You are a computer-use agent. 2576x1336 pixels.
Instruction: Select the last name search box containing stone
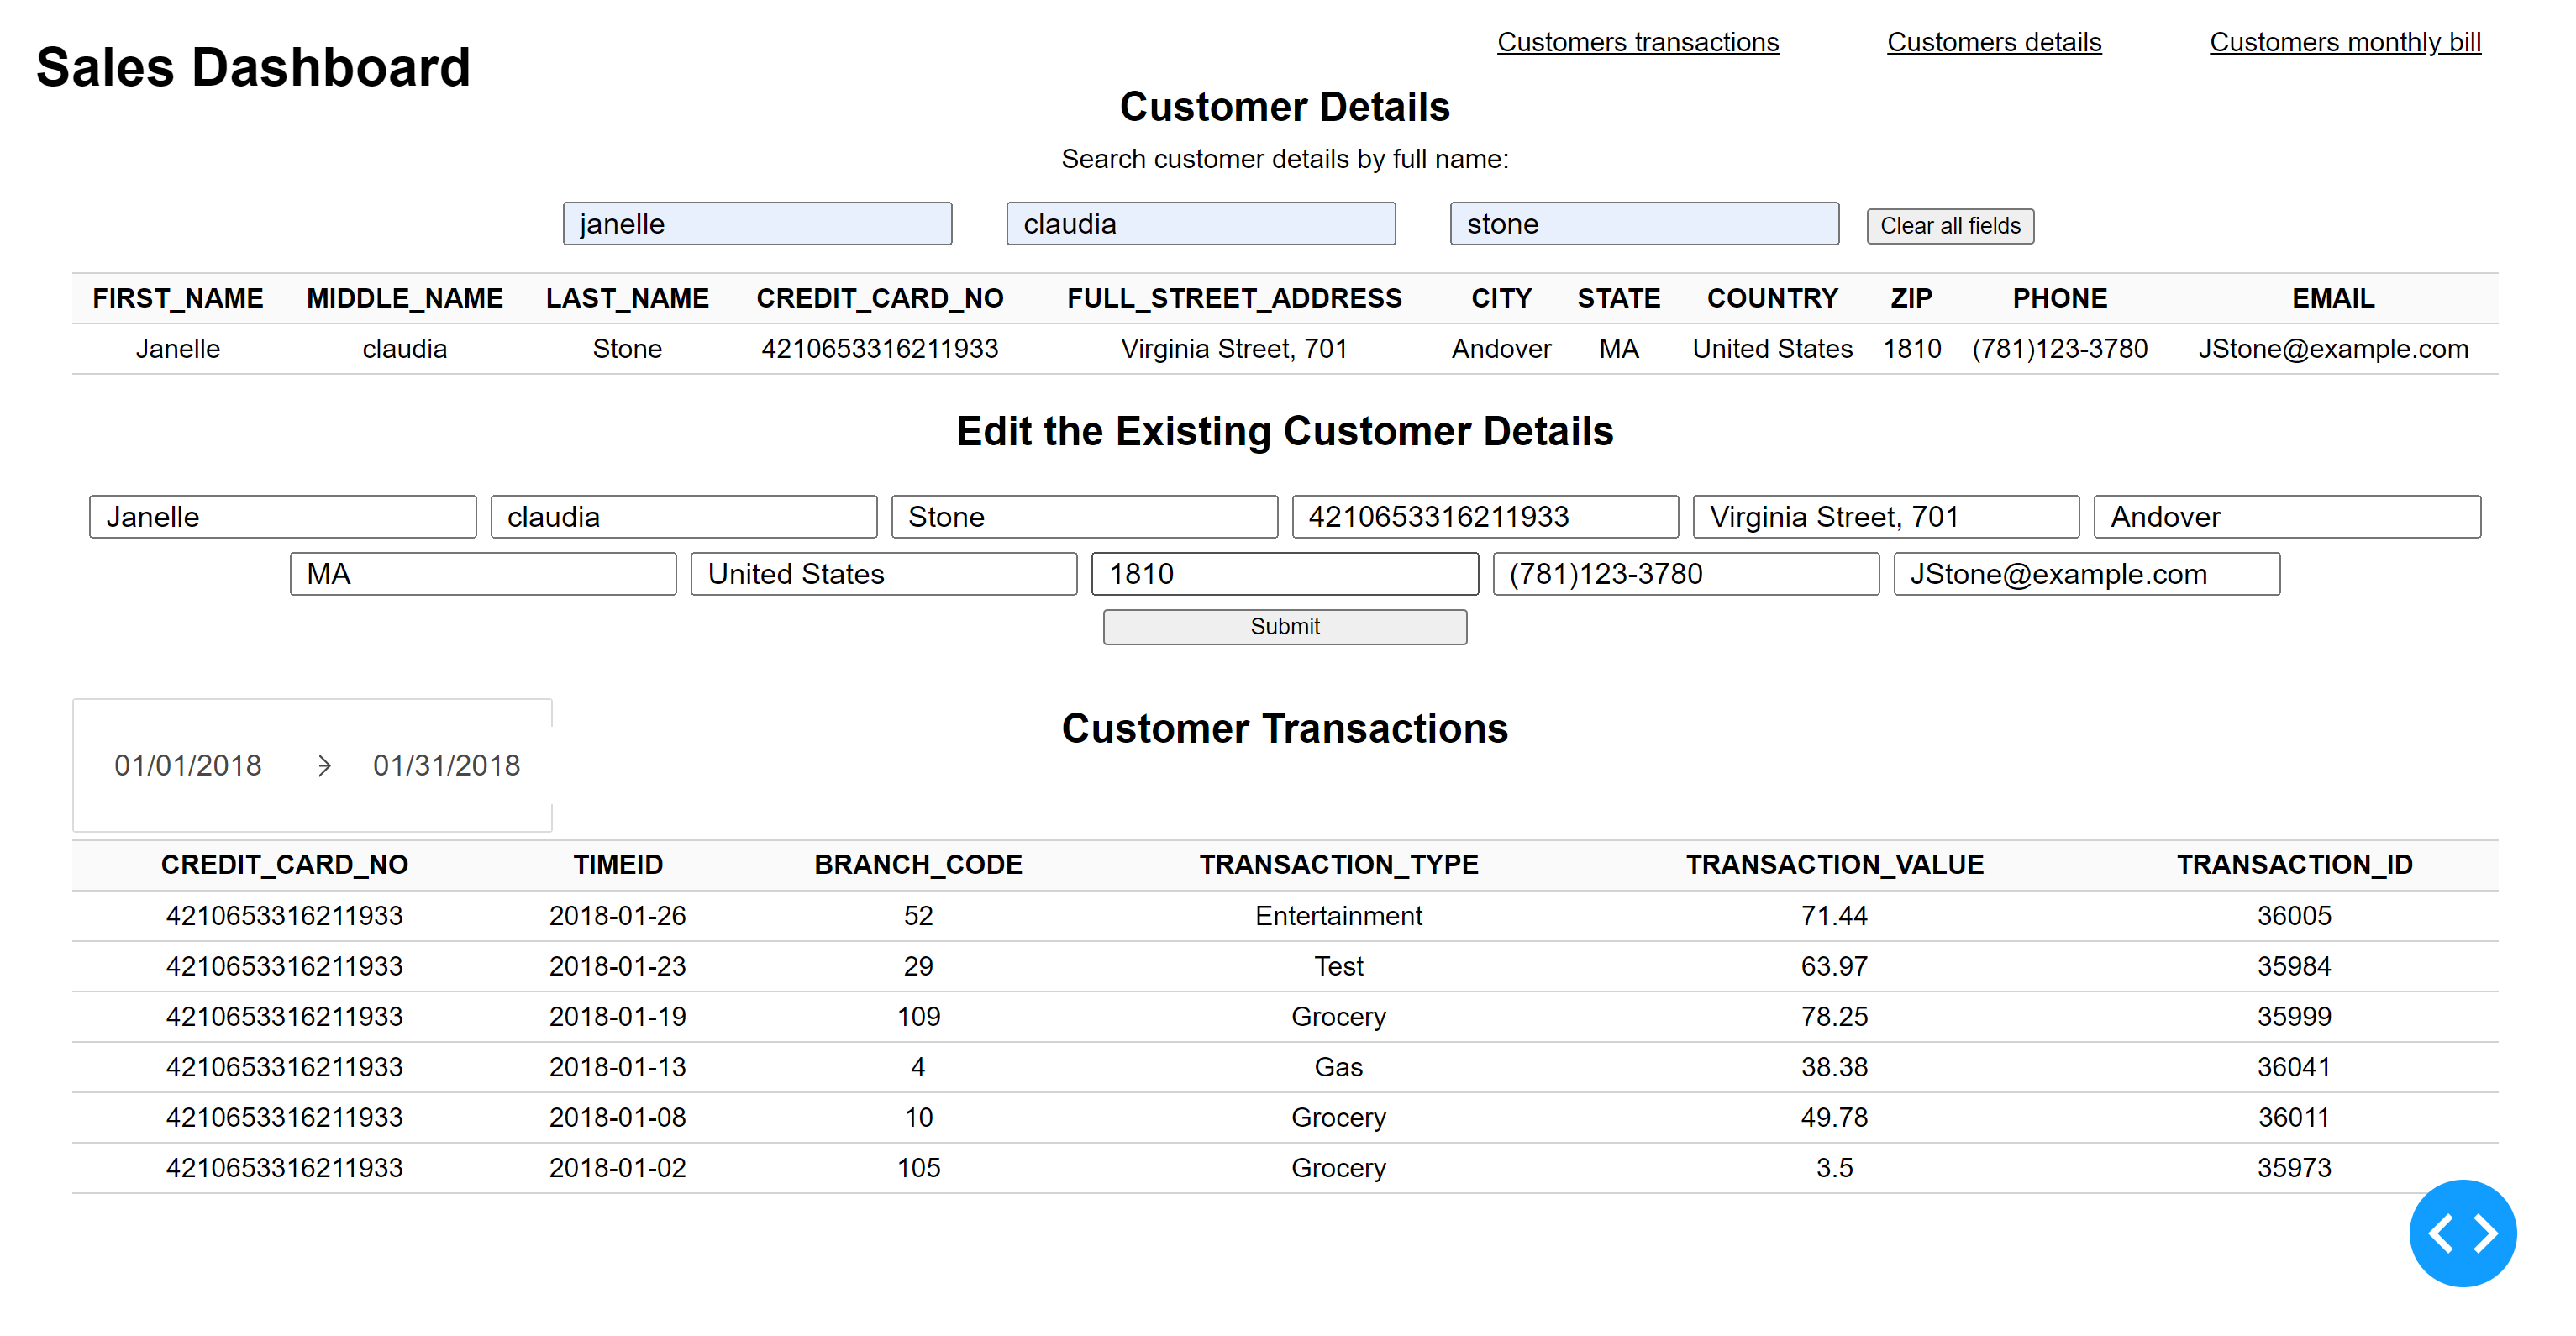click(x=1644, y=223)
